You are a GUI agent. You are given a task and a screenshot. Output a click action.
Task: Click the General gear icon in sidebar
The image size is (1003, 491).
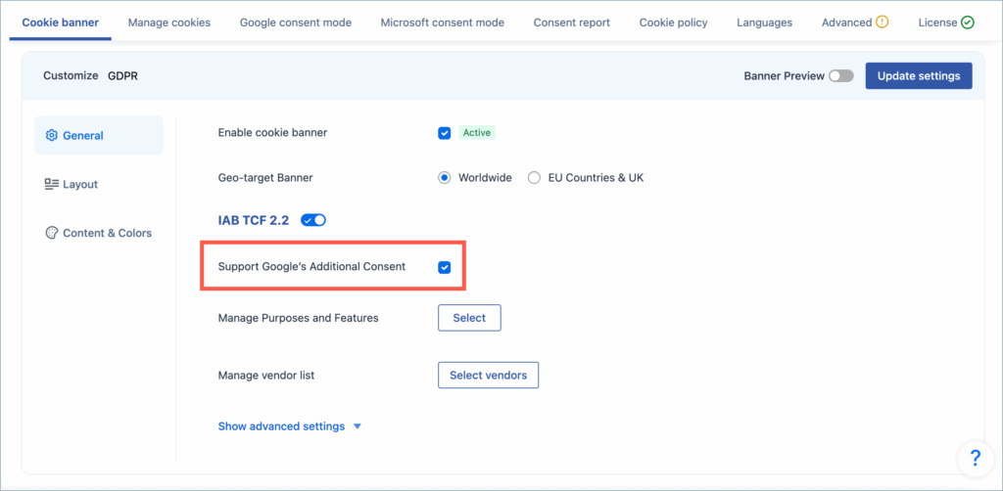(x=52, y=136)
